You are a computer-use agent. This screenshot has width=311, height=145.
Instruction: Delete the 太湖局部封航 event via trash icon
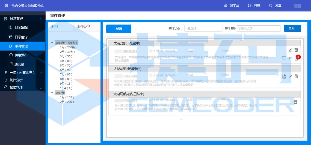click(295, 102)
